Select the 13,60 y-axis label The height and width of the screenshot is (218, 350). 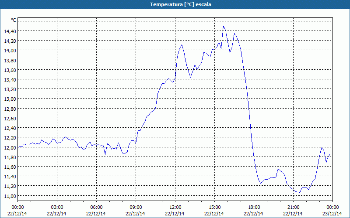pyautogui.click(x=10, y=70)
